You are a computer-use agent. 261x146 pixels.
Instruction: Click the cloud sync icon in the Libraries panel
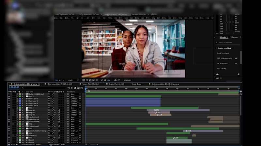[x=217, y=74]
